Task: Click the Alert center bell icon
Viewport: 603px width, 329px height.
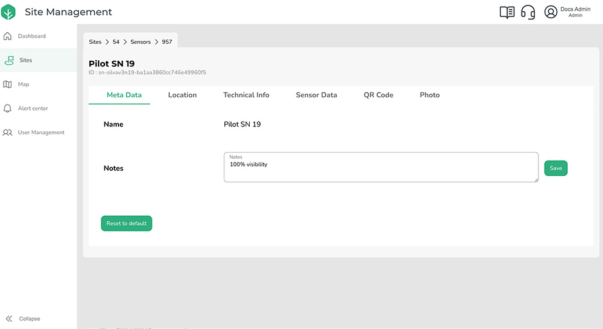Action: (8, 108)
